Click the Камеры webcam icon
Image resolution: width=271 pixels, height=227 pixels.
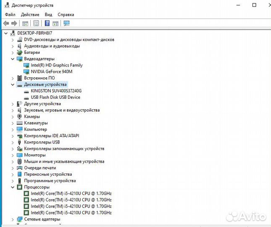pos(19,116)
